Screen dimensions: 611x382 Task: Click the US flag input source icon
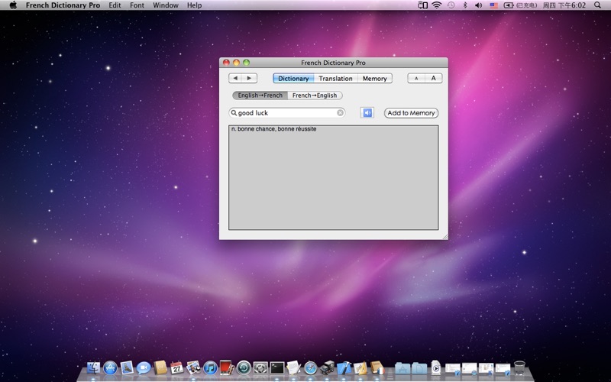(493, 5)
